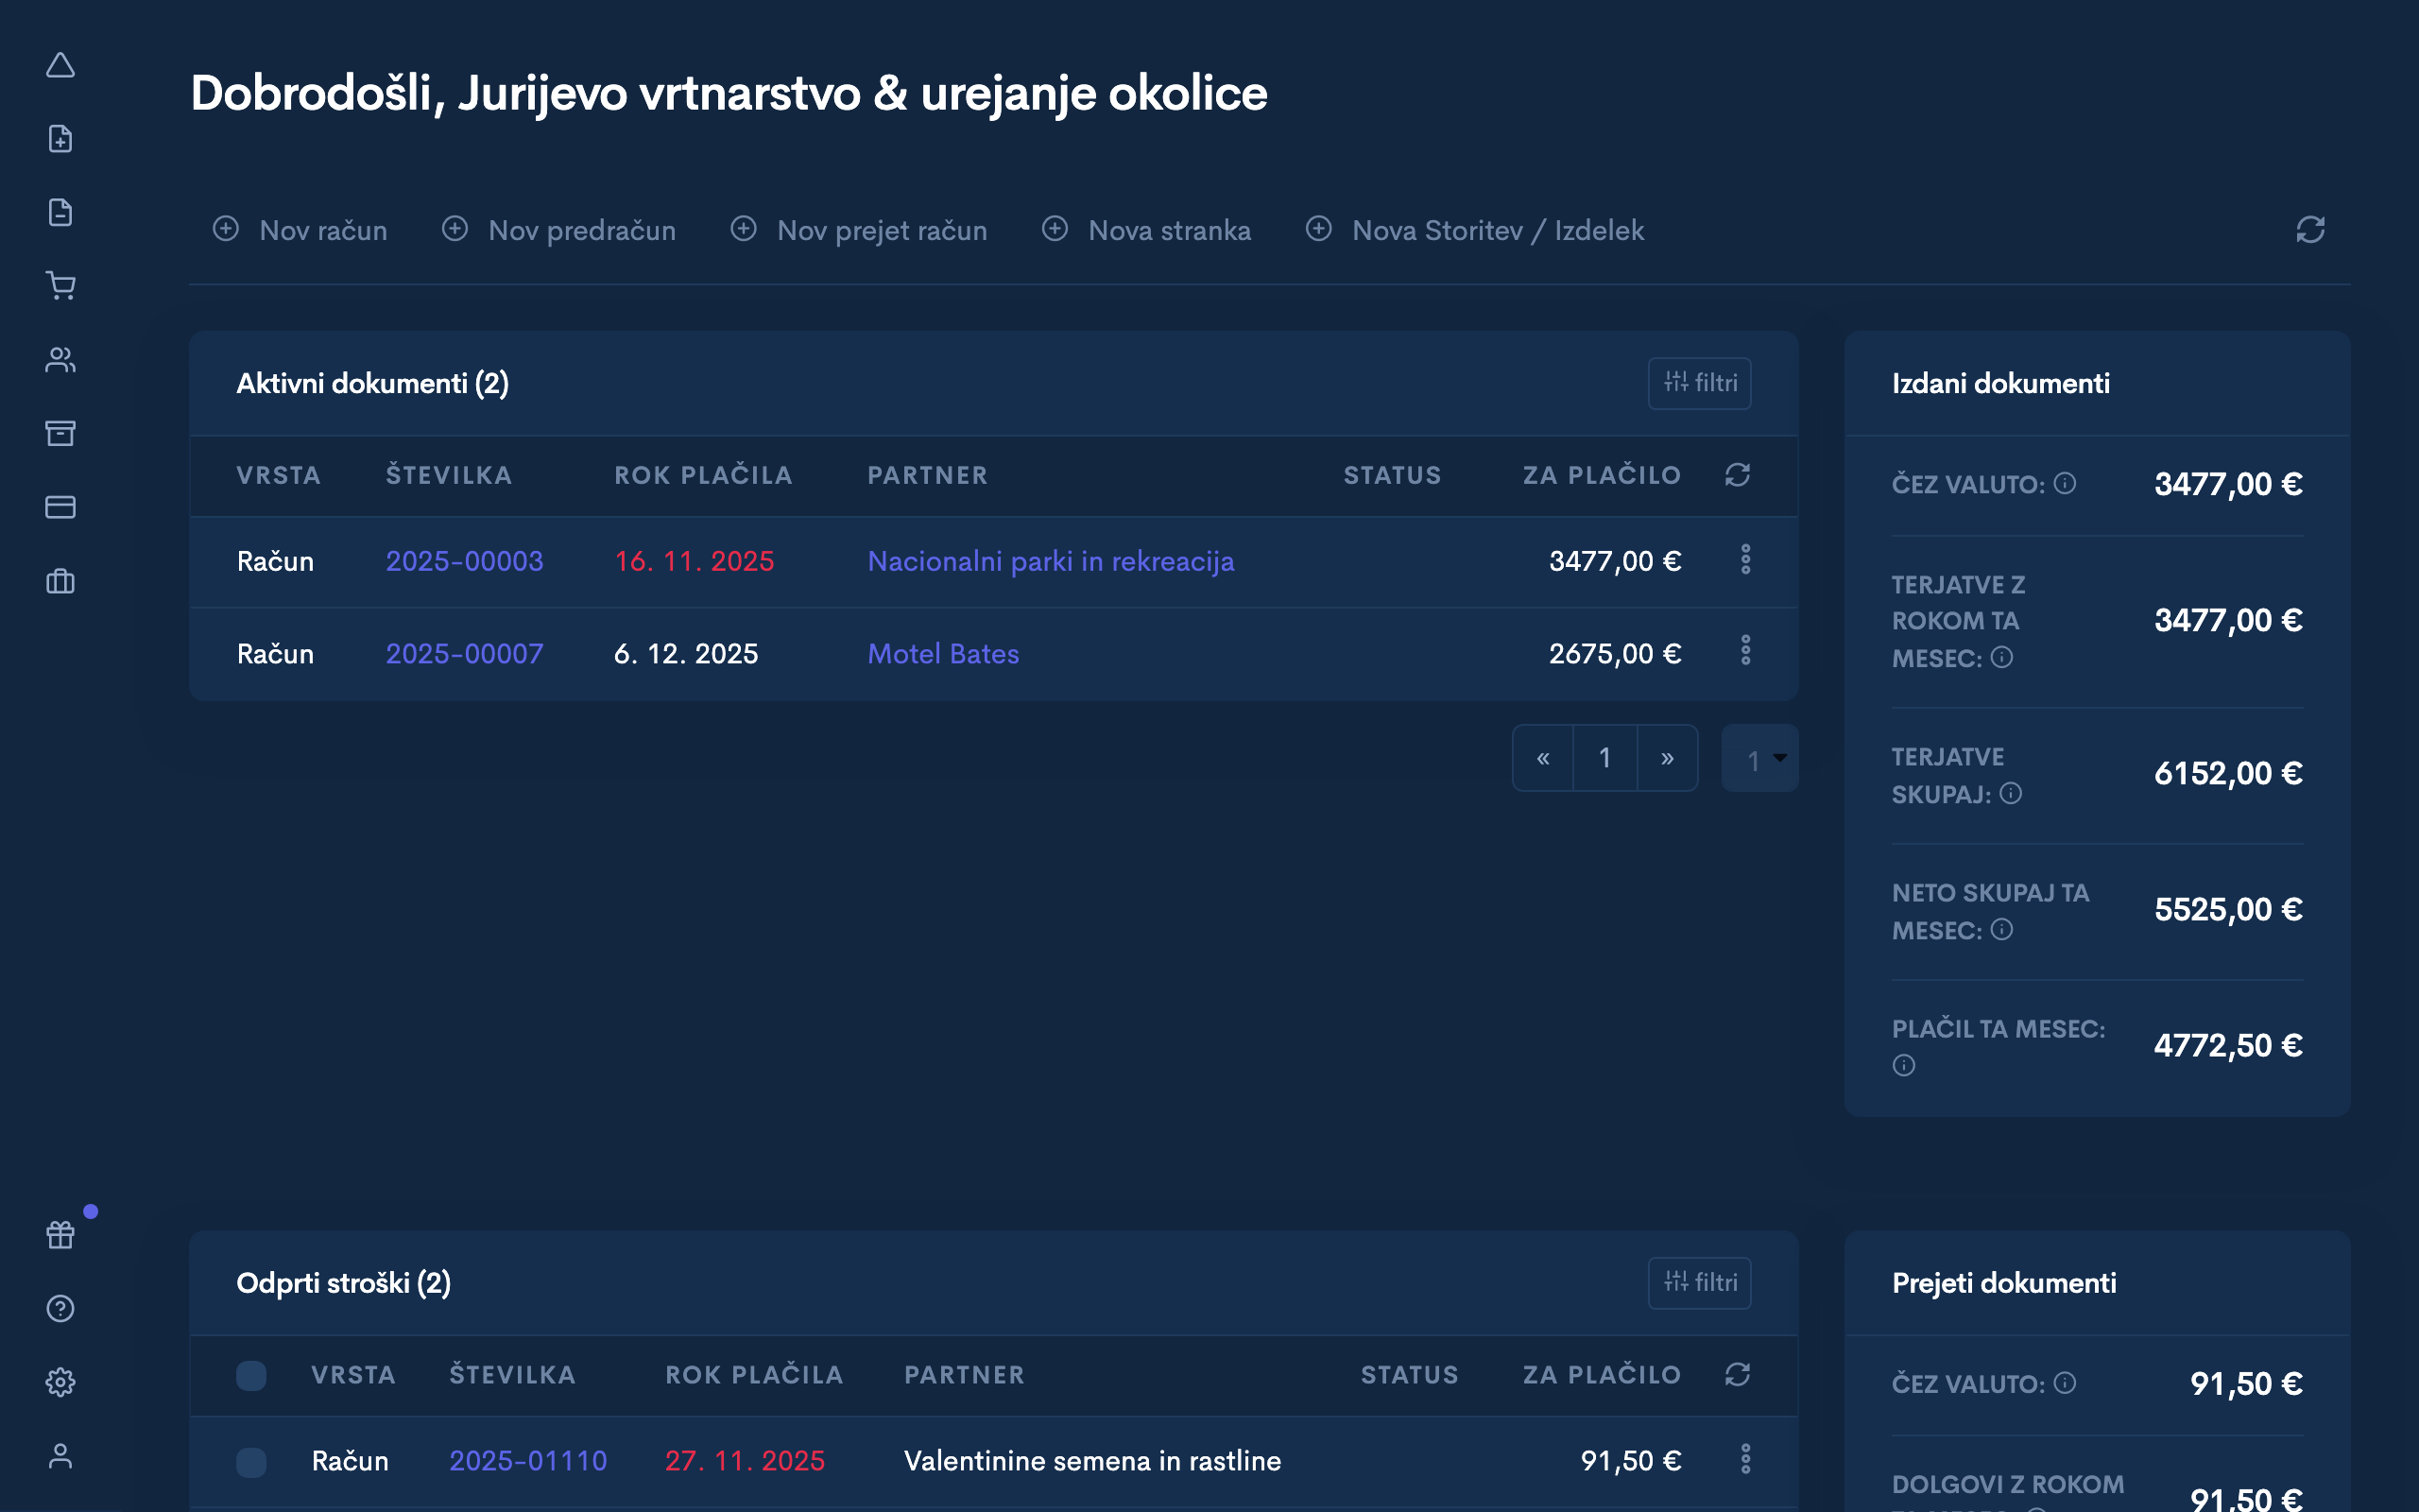Select all rows in Odprti stroški table
Image resolution: width=2419 pixels, height=1512 pixels.
coord(252,1376)
